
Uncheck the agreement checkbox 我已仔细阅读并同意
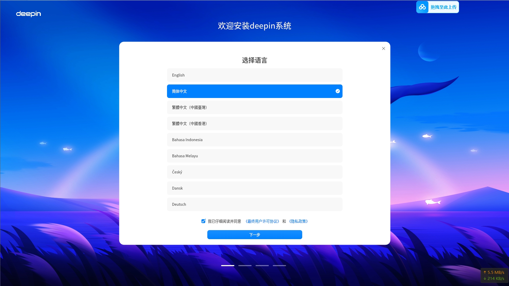pyautogui.click(x=203, y=221)
